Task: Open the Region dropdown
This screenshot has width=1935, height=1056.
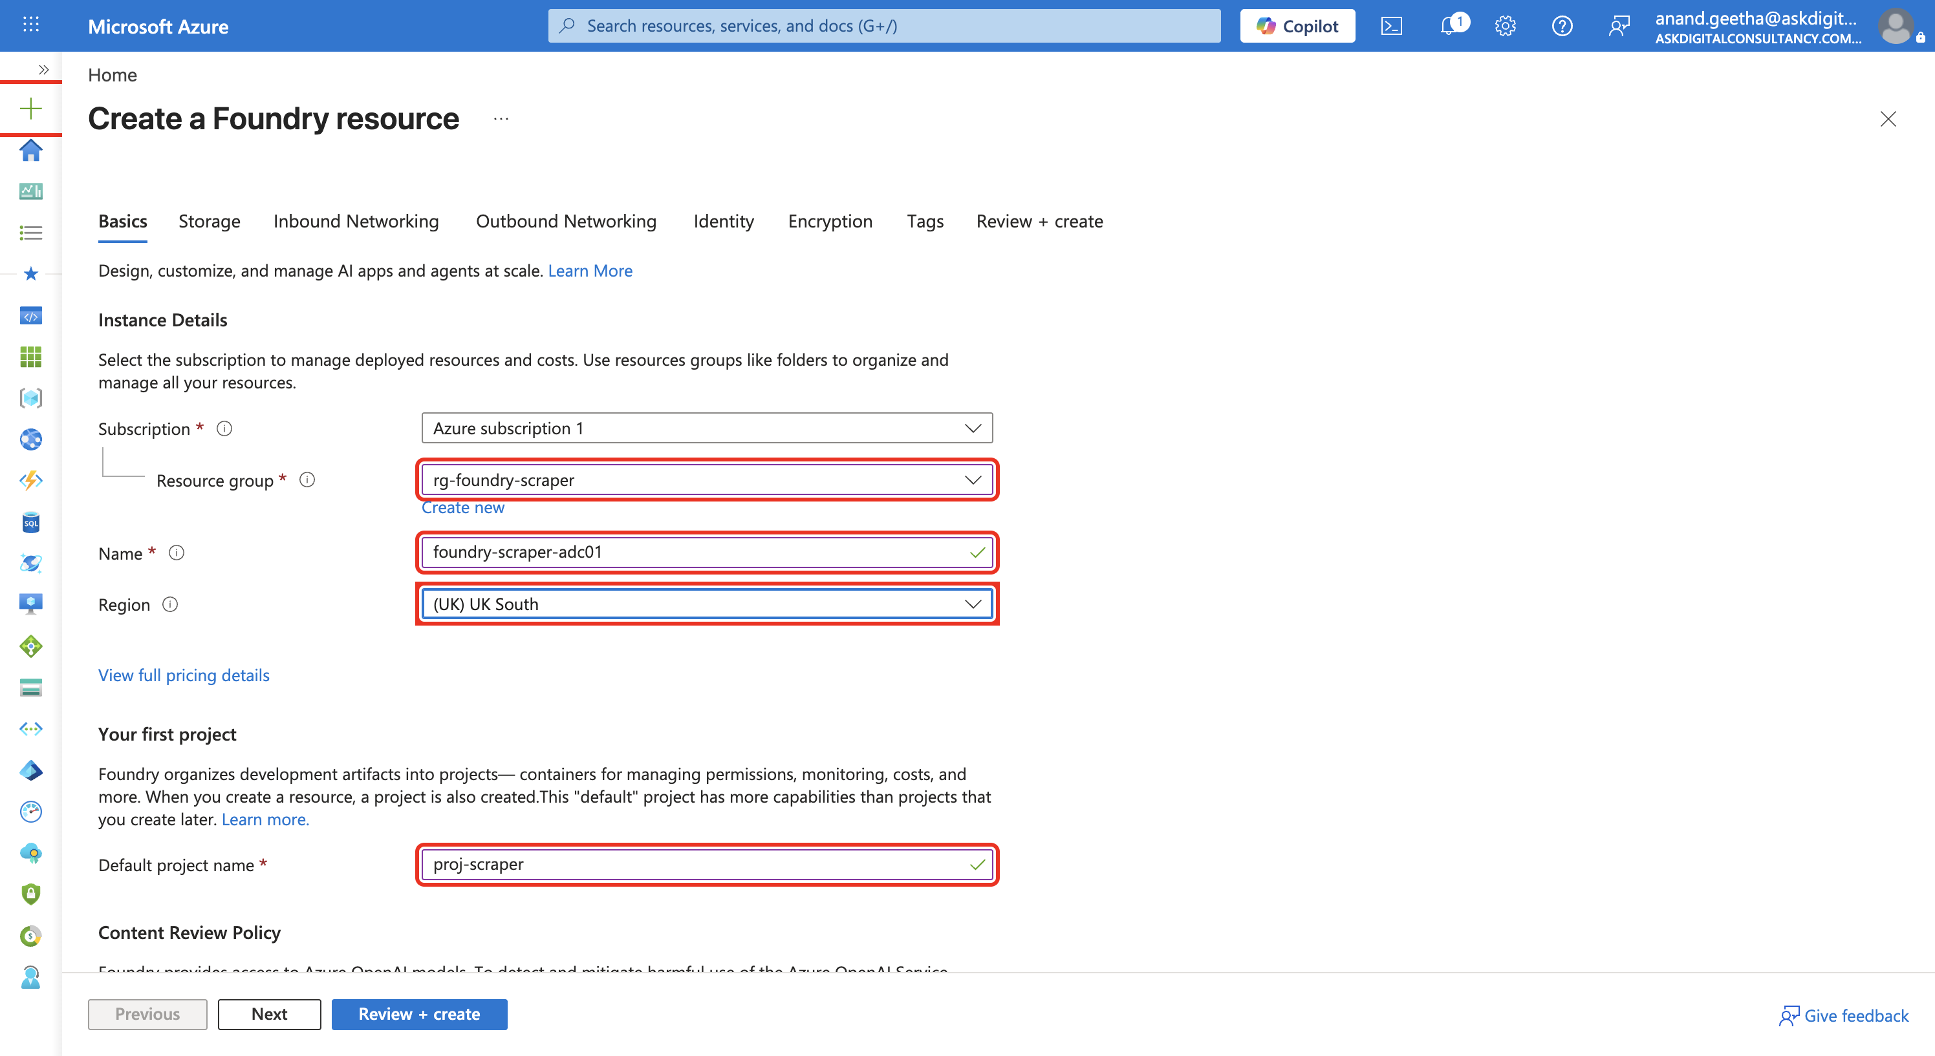Action: 707,604
